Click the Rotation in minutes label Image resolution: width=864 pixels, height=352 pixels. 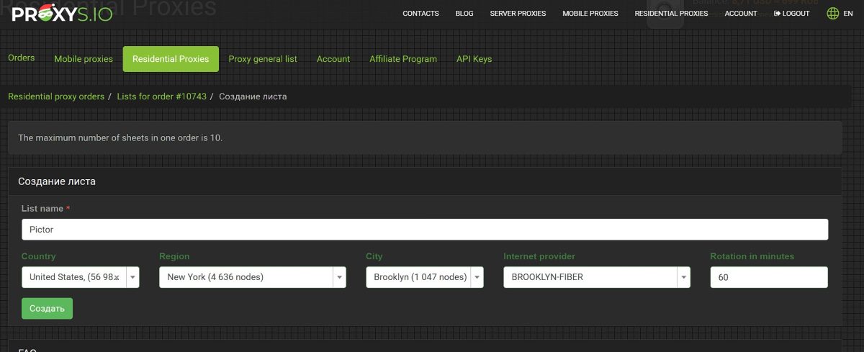(752, 256)
